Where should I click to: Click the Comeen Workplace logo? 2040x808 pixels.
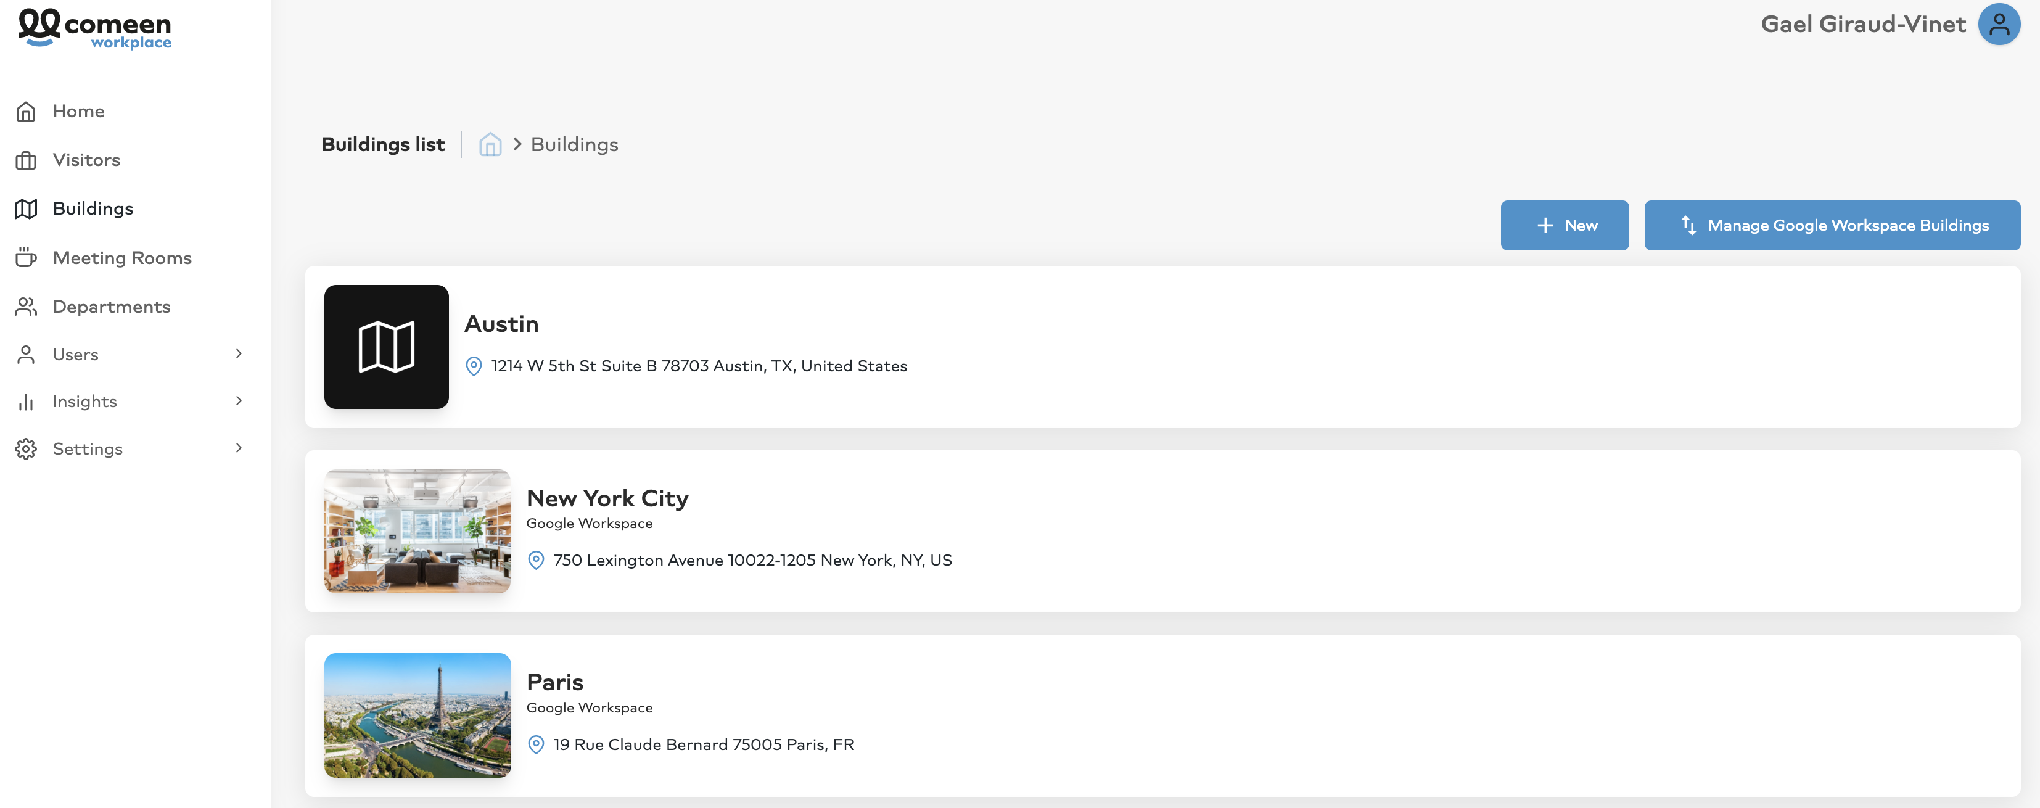coord(95,28)
